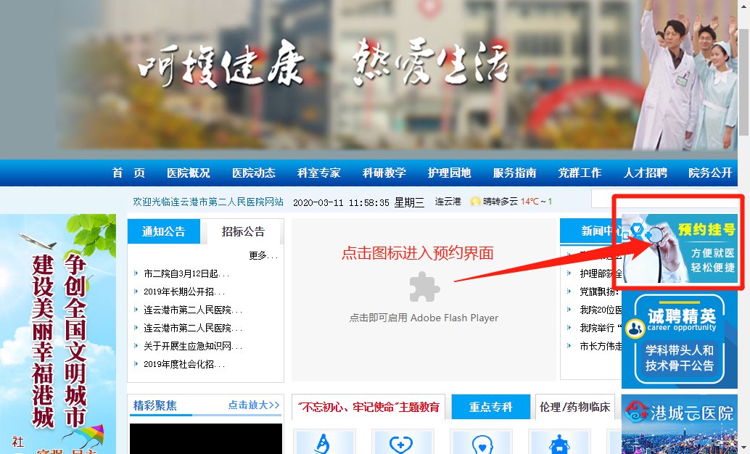The width and height of the screenshot is (750, 454).
Task: Click the page vertical scrollbar
Action: coord(743,227)
